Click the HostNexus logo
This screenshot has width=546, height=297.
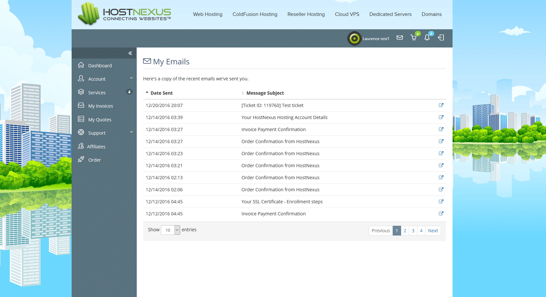(124, 14)
